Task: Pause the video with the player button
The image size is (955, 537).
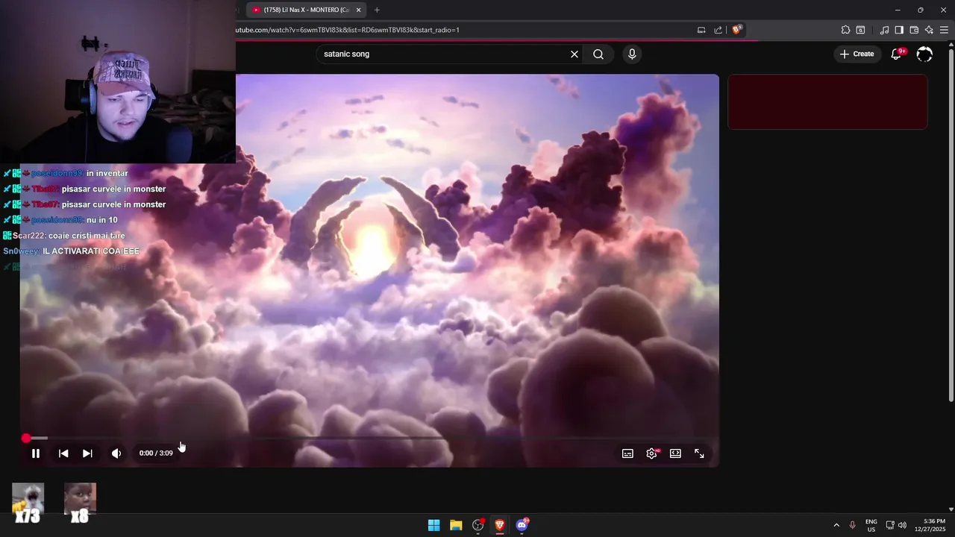Action: (35, 453)
